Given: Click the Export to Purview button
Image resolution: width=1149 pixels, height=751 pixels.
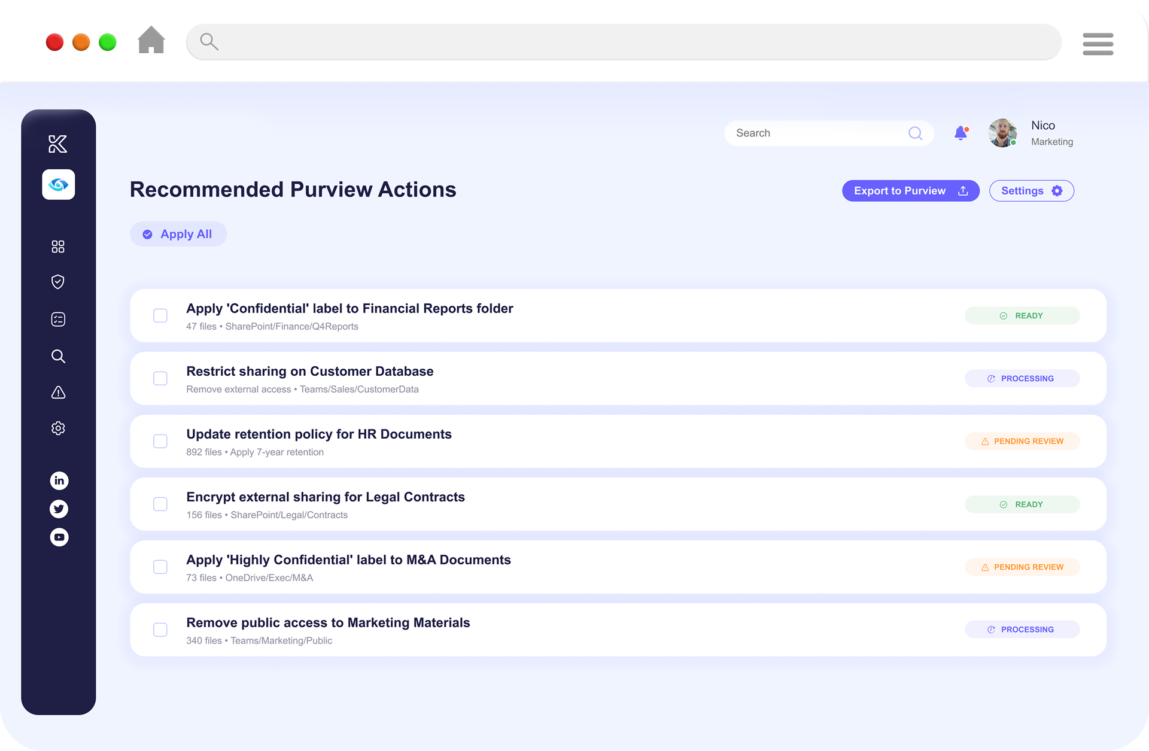Looking at the screenshot, I should tap(910, 191).
